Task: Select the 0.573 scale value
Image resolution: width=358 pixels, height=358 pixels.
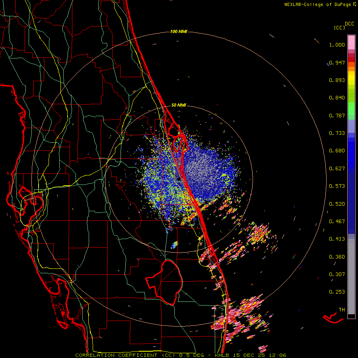Action: (x=337, y=186)
